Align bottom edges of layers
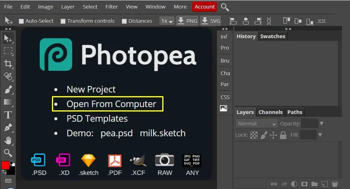This screenshot has width=350, height=189. 309,21
